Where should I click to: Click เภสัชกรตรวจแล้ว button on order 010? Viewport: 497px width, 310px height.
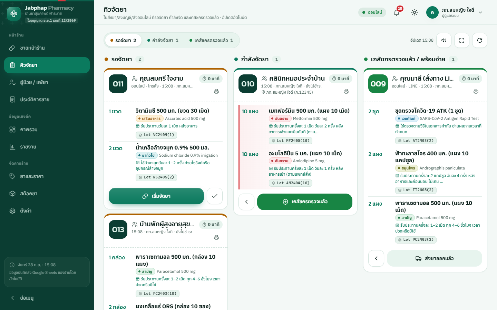305,202
